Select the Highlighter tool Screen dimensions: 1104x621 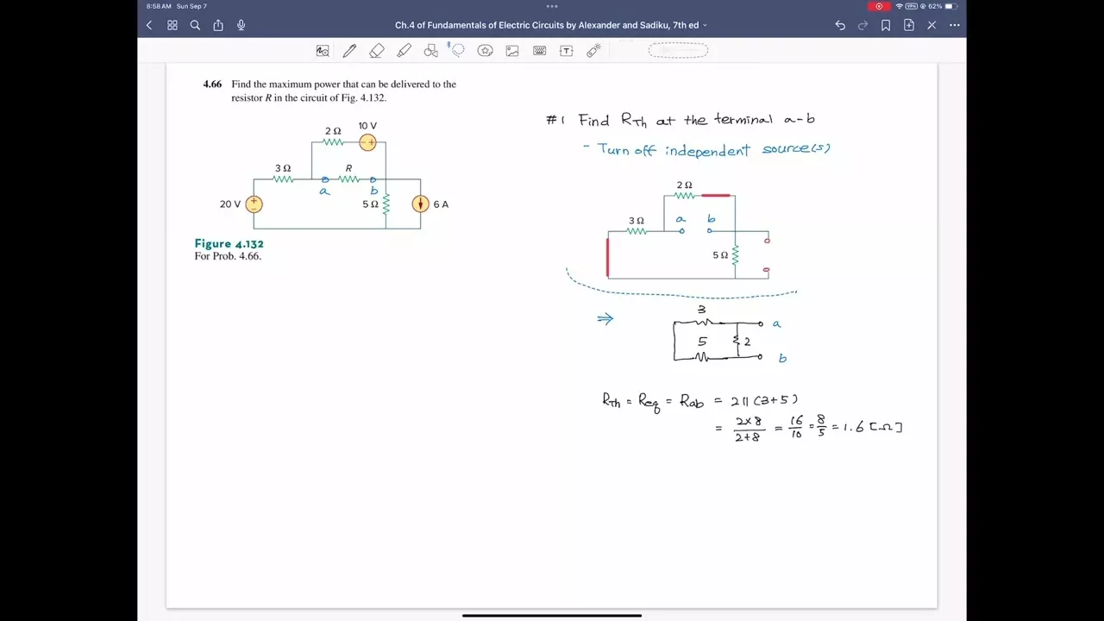(404, 51)
